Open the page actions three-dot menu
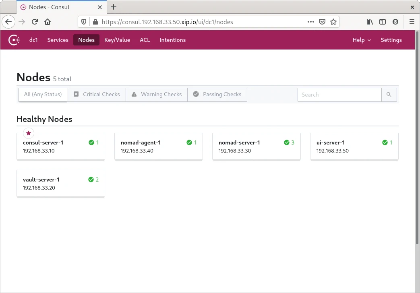 point(310,22)
